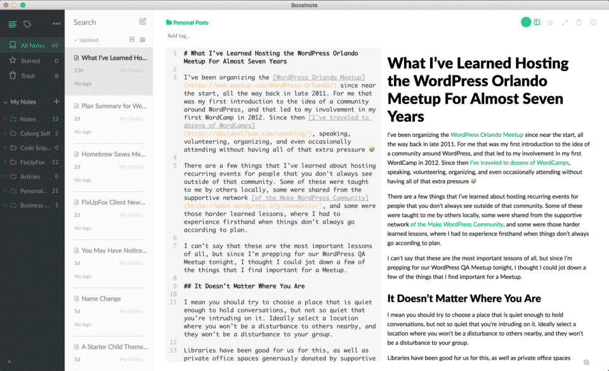Open the Trash section

point(32,76)
